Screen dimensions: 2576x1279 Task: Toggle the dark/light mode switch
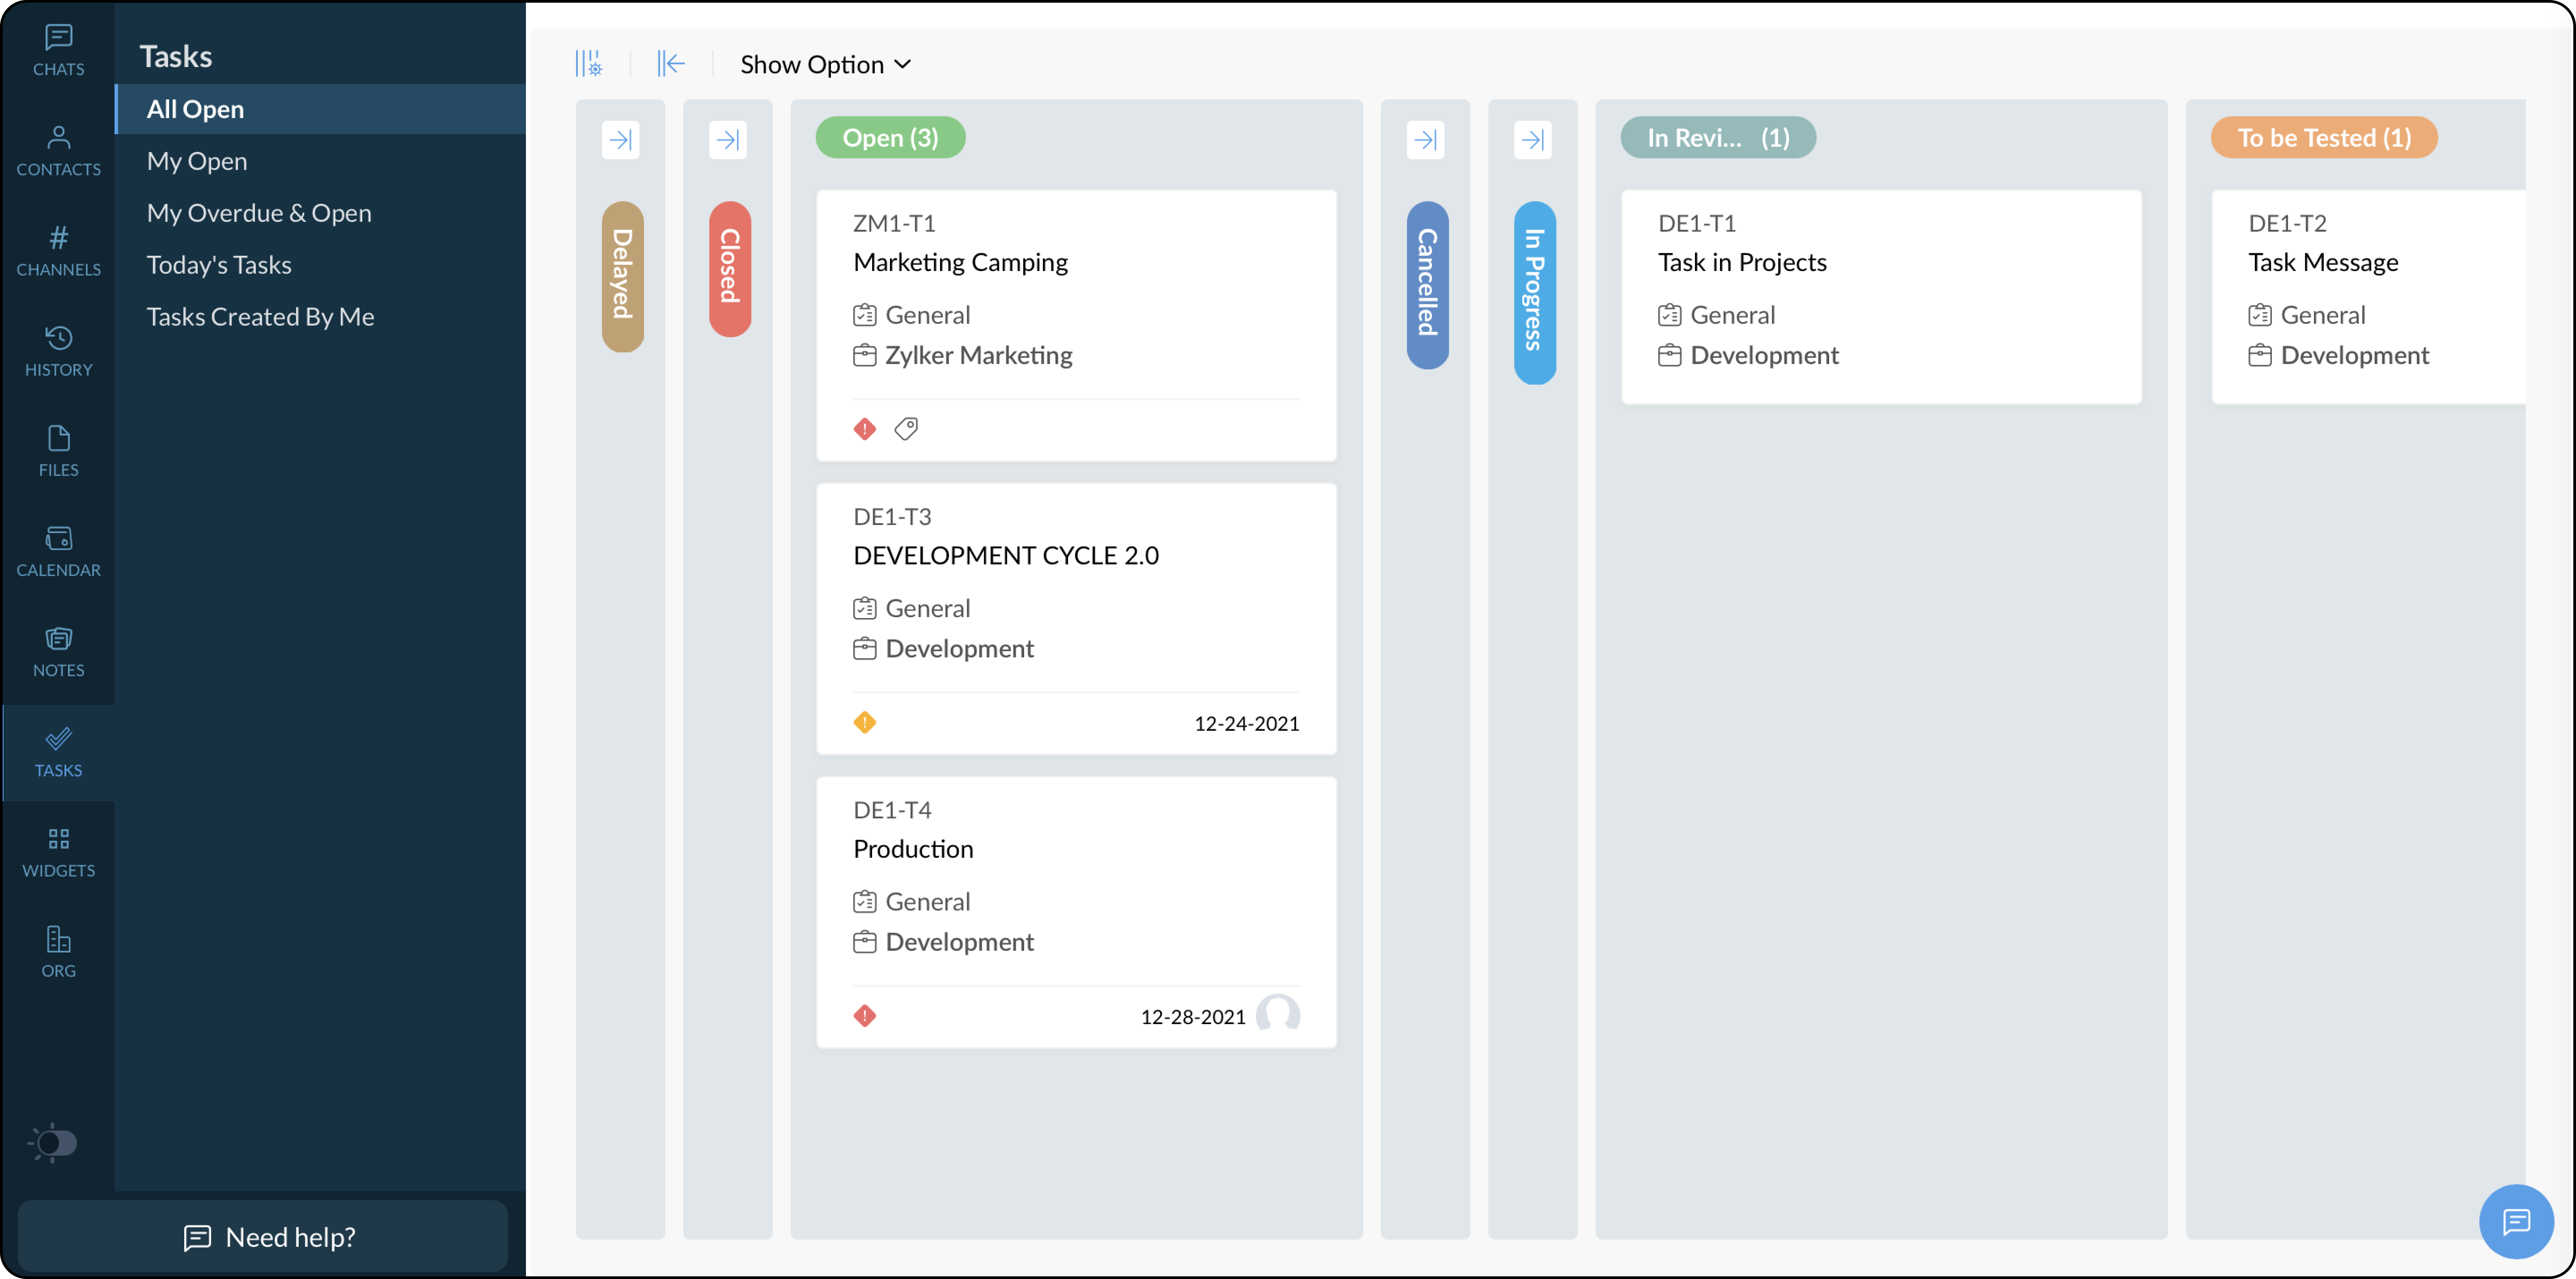[x=54, y=1142]
